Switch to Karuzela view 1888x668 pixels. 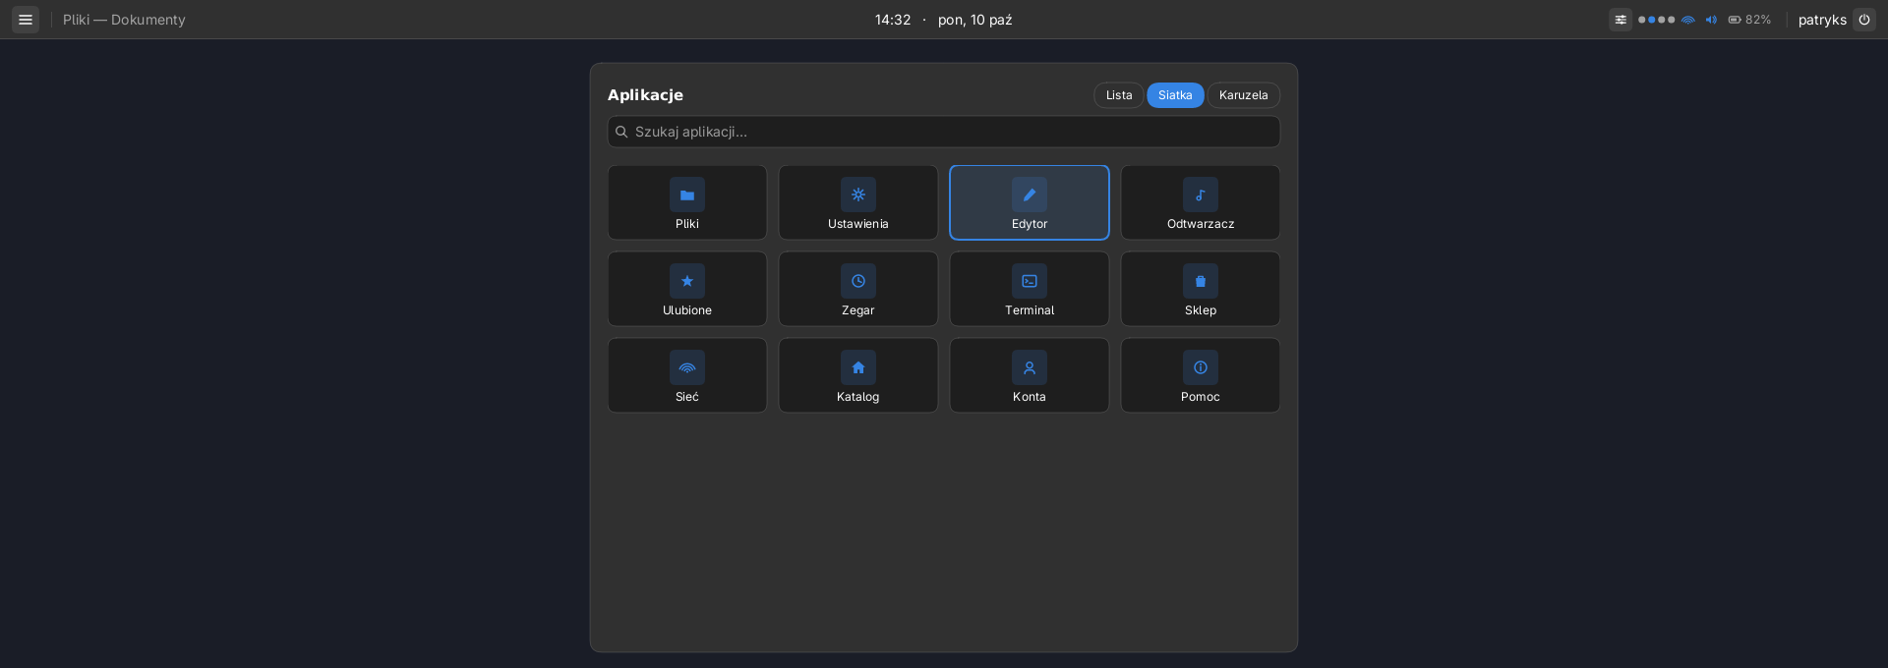coord(1244,95)
